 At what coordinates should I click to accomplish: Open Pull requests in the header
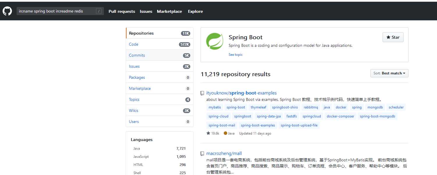(x=122, y=11)
